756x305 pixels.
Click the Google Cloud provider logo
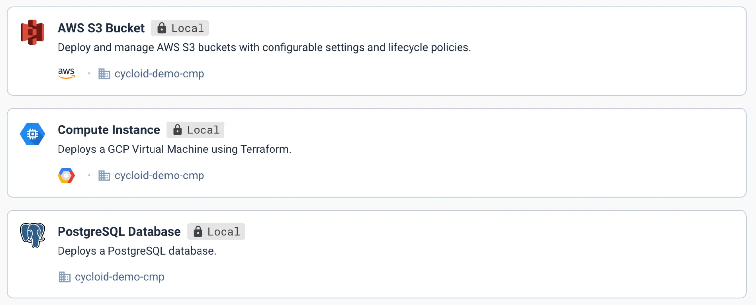click(66, 175)
